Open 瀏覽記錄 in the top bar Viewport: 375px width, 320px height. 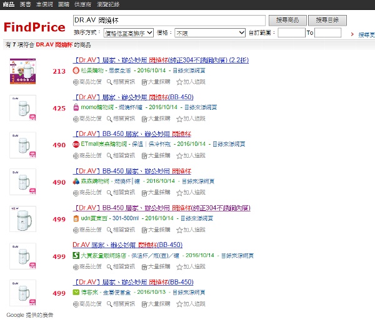(108, 4)
